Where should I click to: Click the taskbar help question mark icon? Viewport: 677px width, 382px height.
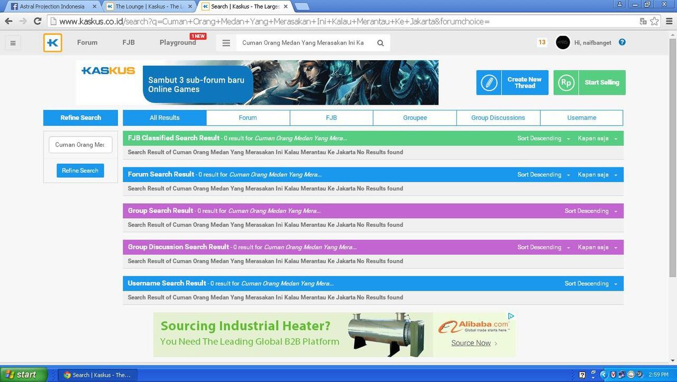click(x=582, y=375)
